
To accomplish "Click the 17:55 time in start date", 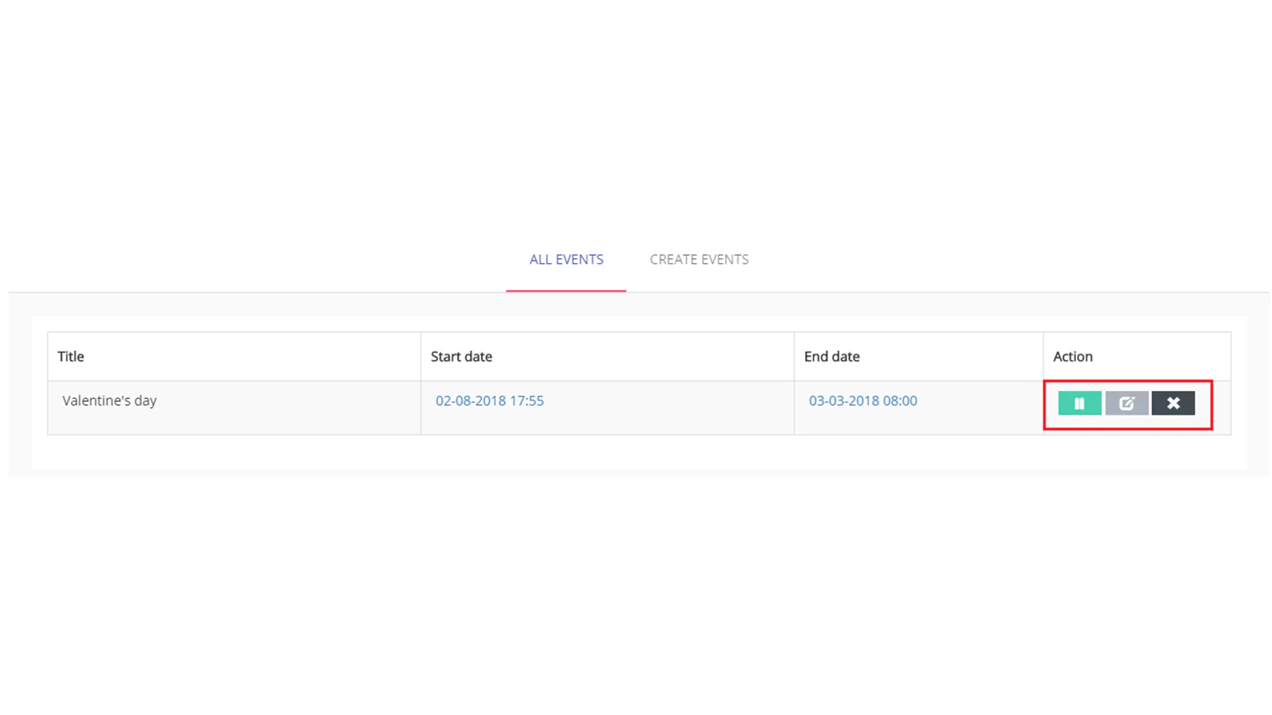I will click(526, 401).
